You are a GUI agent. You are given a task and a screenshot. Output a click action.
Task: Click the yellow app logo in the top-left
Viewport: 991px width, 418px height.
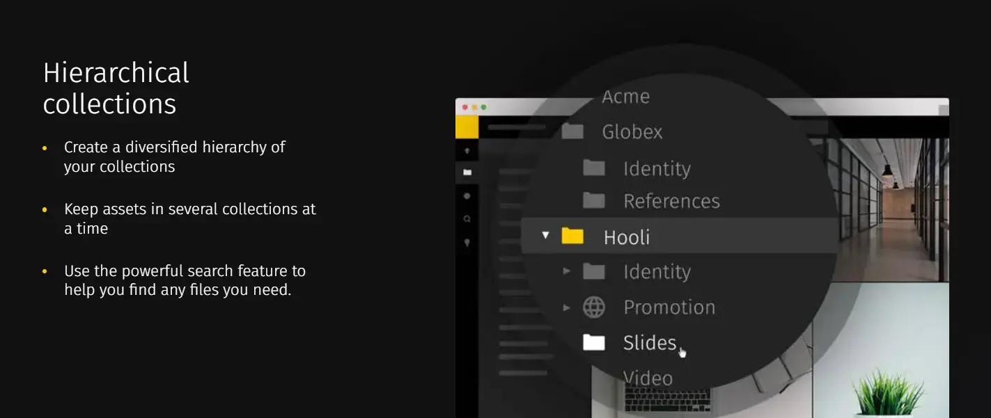coord(467,124)
